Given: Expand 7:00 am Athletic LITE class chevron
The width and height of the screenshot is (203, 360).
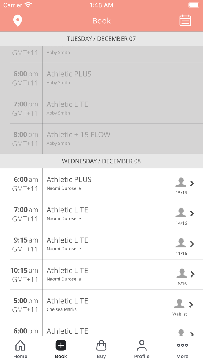Looking at the screenshot, I should pyautogui.click(x=192, y=214).
